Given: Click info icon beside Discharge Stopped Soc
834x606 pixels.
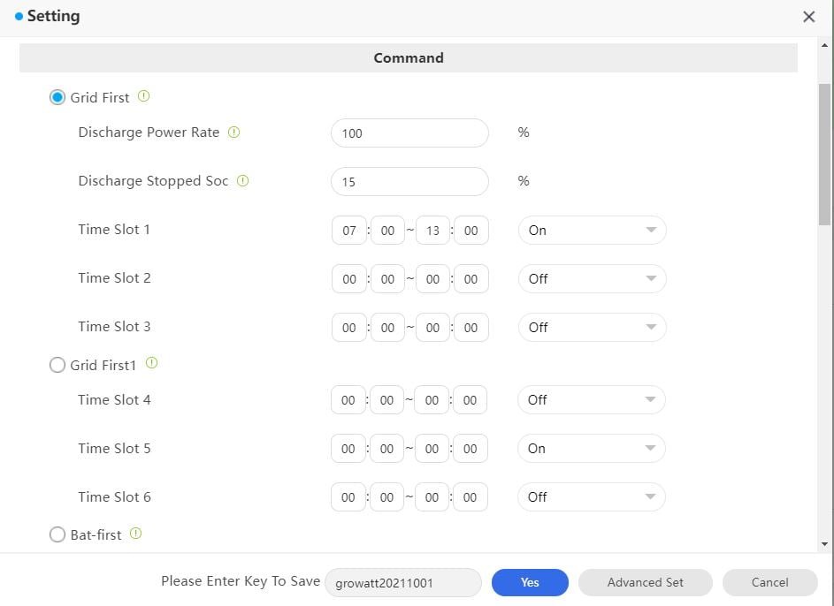Looking at the screenshot, I should pos(243,181).
